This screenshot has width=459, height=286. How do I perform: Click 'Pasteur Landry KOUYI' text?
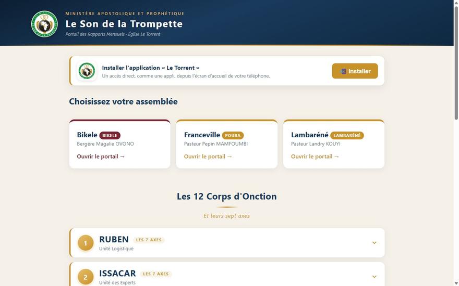(316, 144)
